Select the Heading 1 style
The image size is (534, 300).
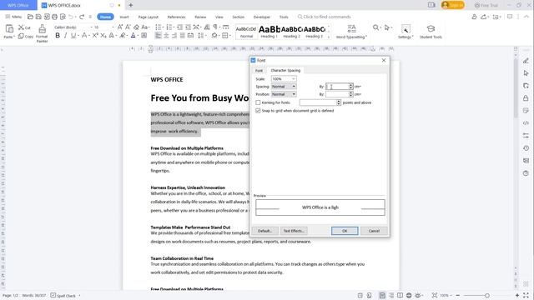[x=269, y=32]
